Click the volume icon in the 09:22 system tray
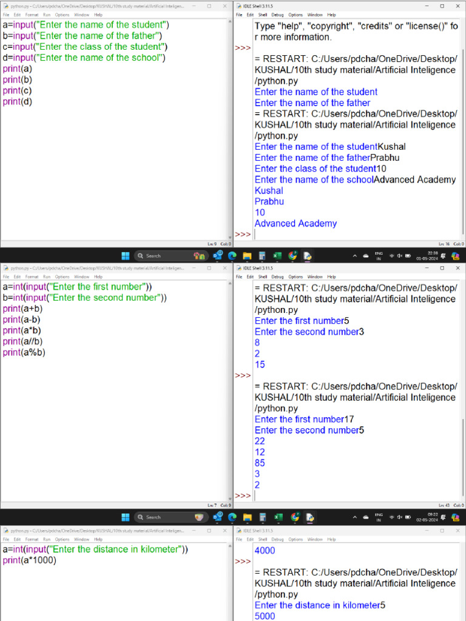466x621 pixels. pos(400,517)
